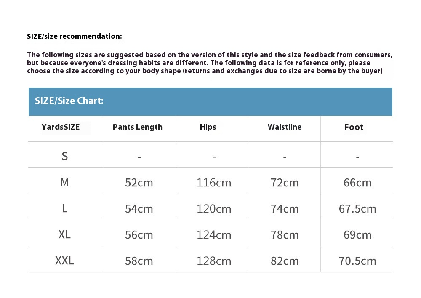Viewport: 421px width, 298px height.
Task: Click the 58cm pants length value
Action: coord(139,261)
